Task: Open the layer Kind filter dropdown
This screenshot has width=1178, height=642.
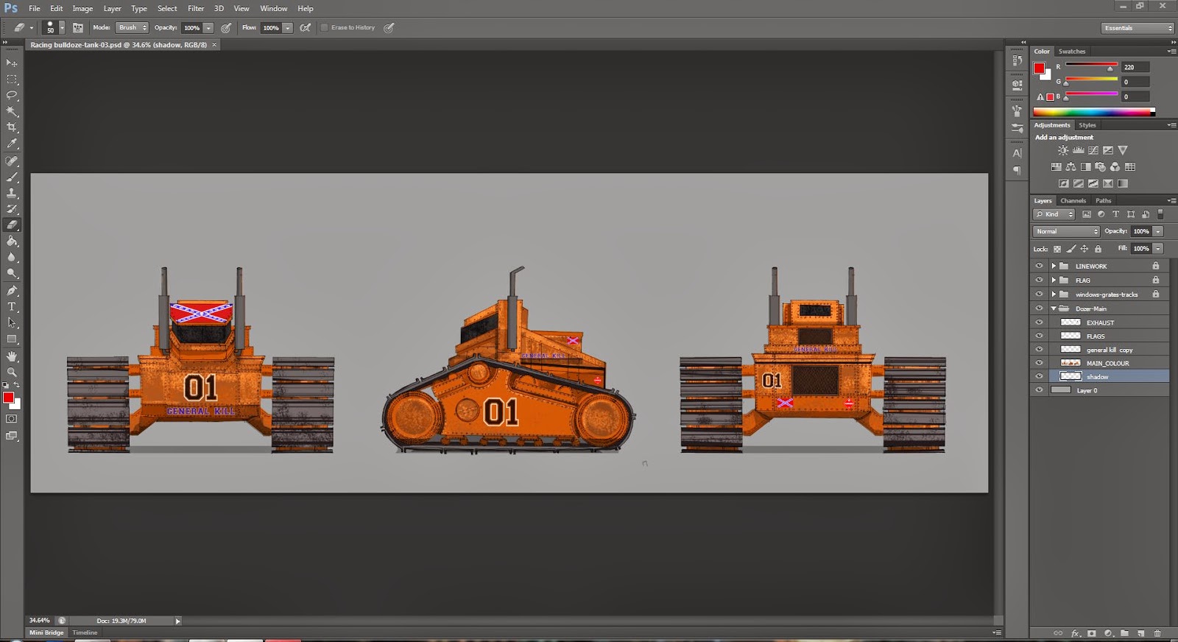Action: tap(1054, 214)
